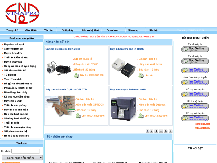Select Báo động, báo cháy category

(x=16, y=92)
